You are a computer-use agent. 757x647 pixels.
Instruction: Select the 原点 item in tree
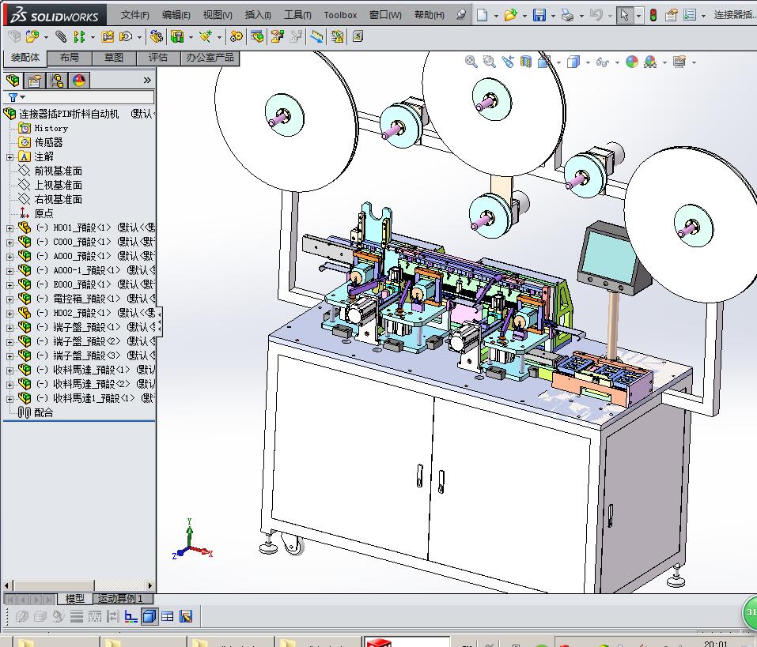(x=38, y=212)
